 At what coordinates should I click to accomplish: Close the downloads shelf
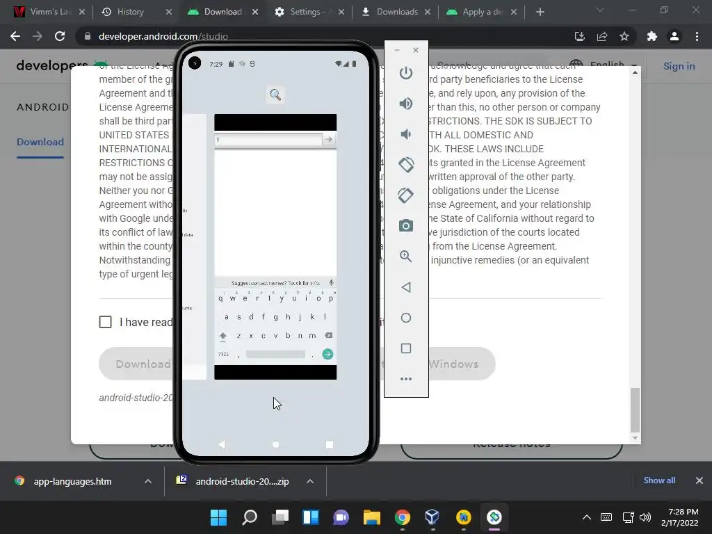coord(699,480)
